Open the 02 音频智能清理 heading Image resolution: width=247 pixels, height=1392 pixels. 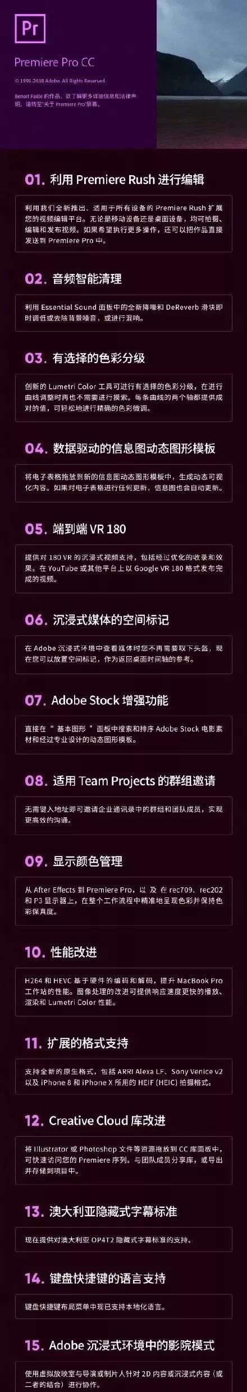[73, 279]
